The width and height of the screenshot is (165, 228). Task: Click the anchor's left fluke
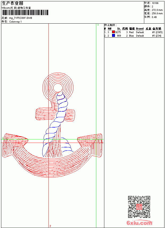[x=15, y=145]
